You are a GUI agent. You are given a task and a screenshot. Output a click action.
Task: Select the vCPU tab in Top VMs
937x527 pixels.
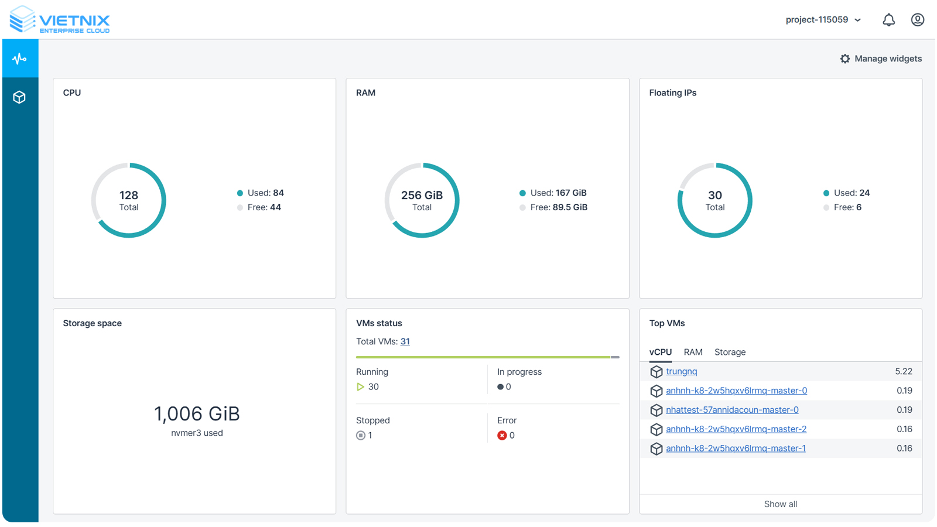(660, 352)
